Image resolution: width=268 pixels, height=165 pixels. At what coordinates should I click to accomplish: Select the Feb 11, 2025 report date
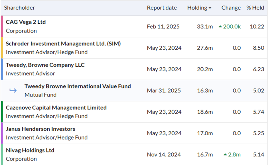tap(163, 27)
